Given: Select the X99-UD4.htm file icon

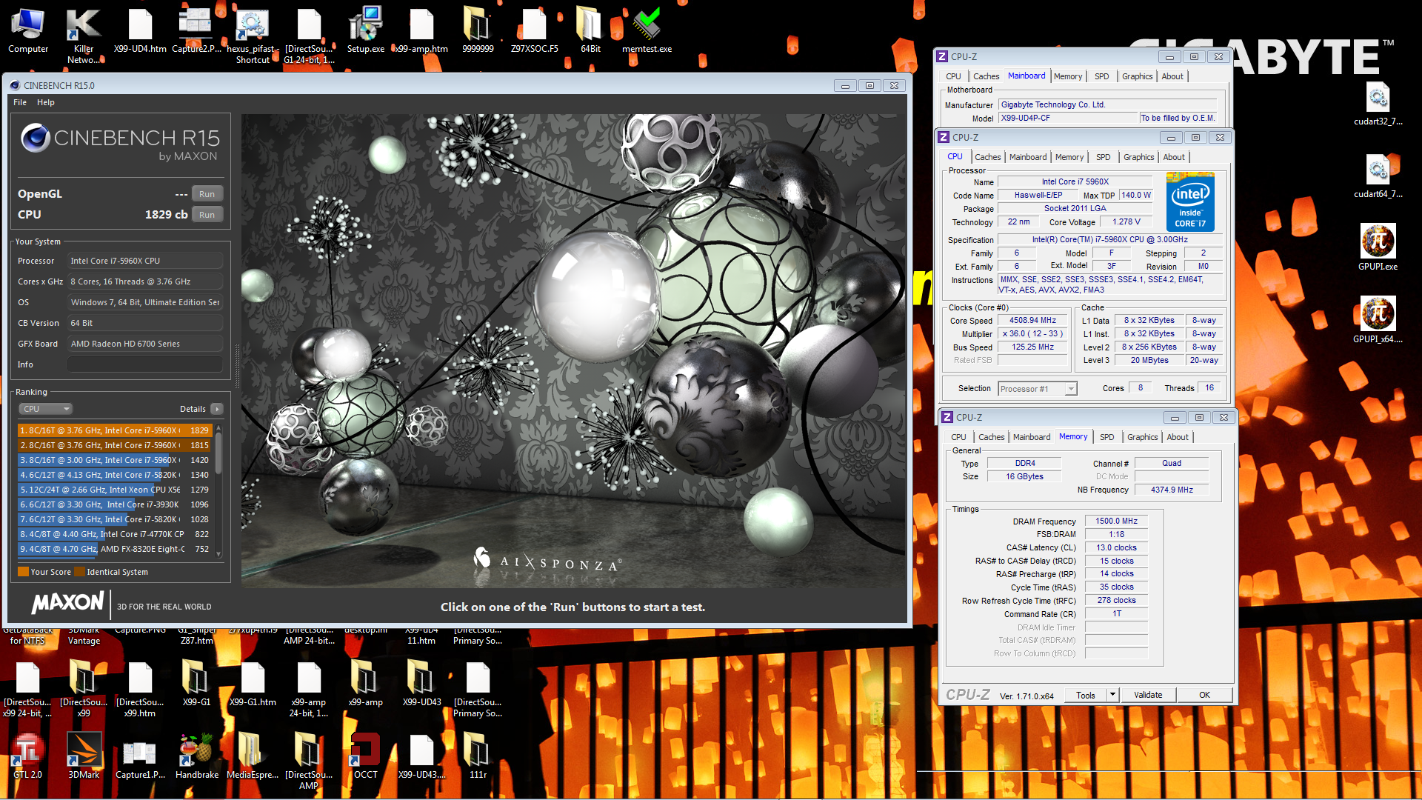Looking at the screenshot, I should pyautogui.click(x=140, y=31).
